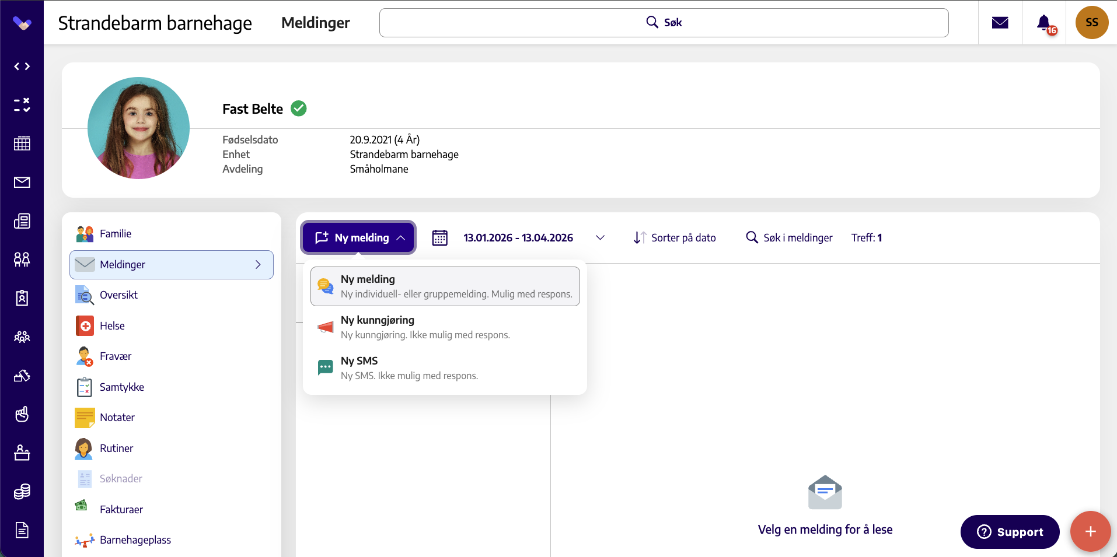Open Oversikt in child menu
The height and width of the screenshot is (557, 1117).
click(x=172, y=295)
